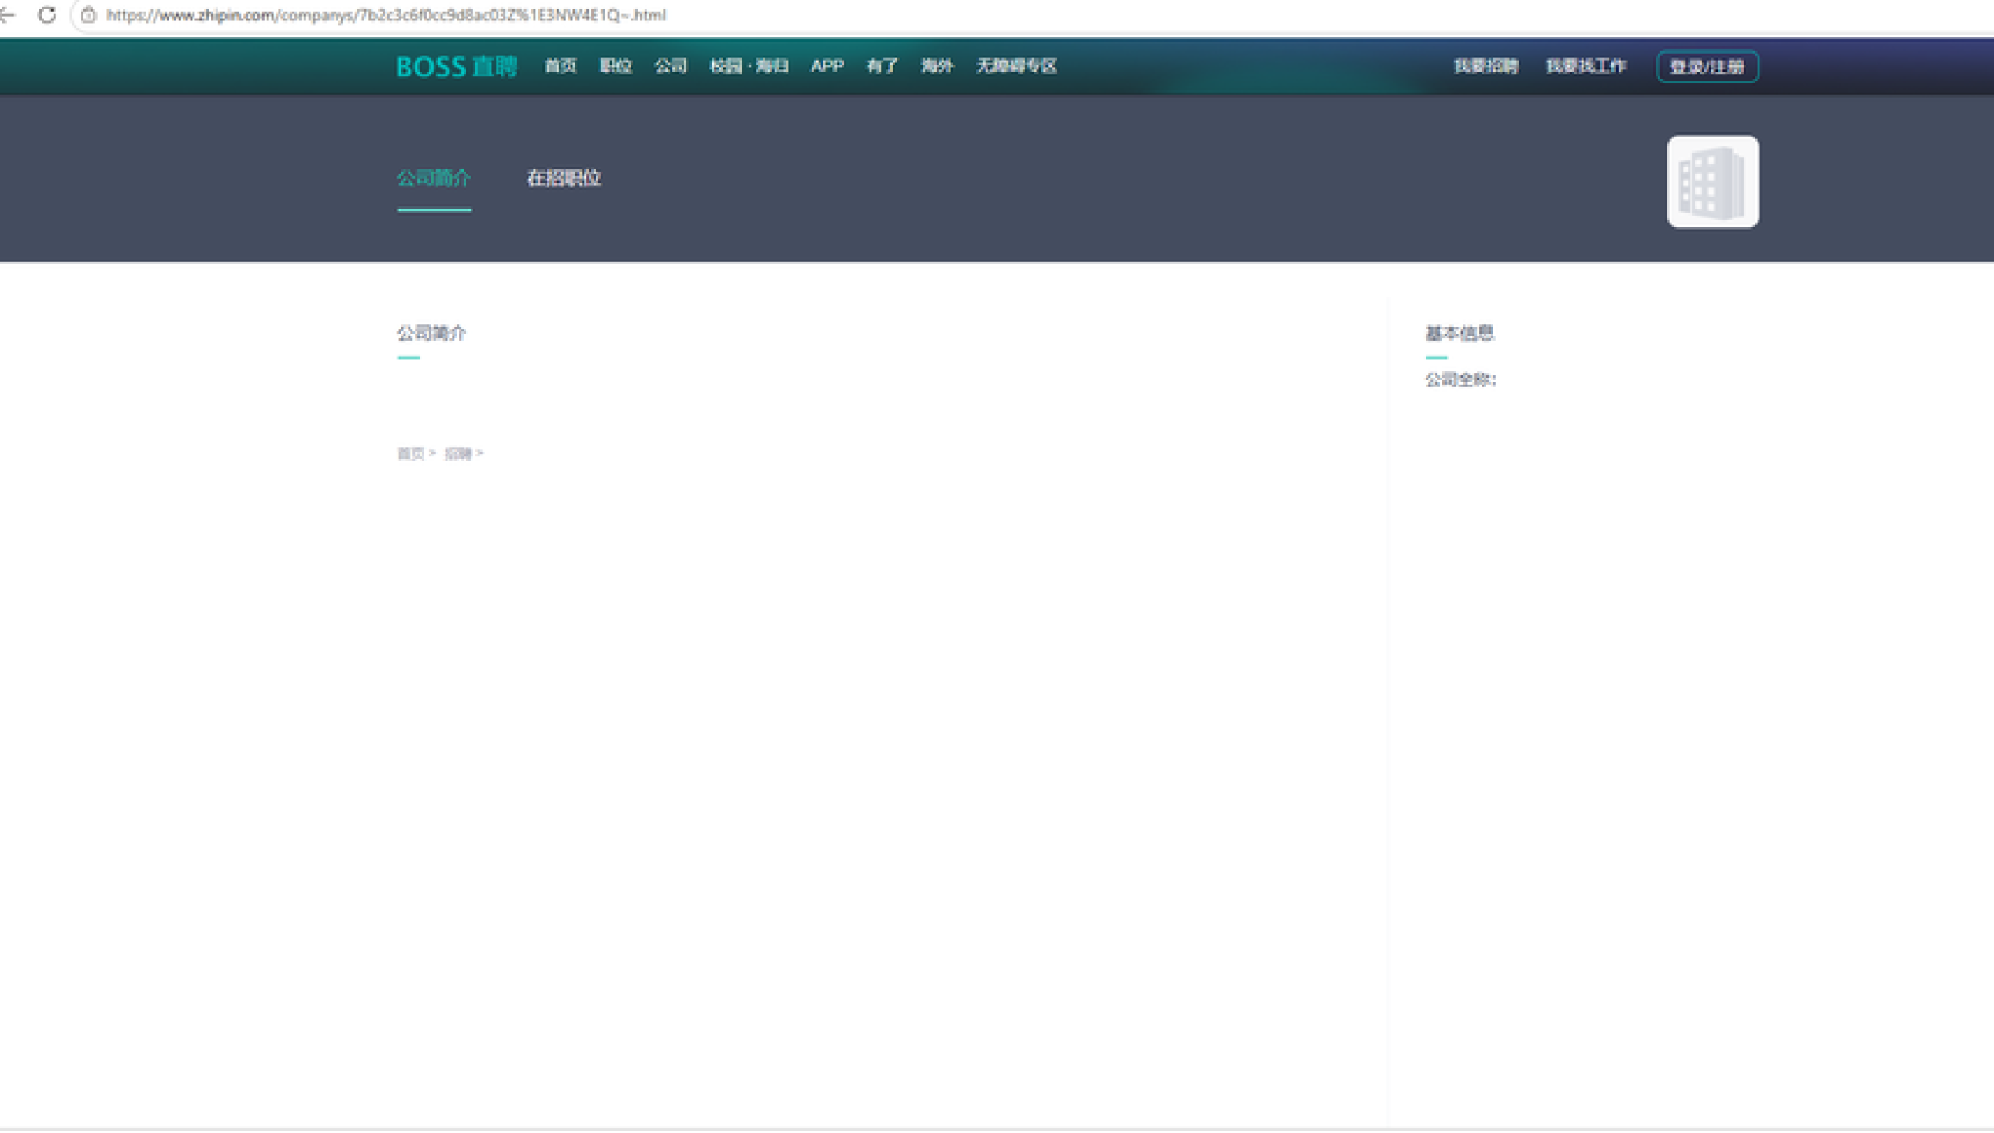
Task: Open 无障碍专区 in the top navigation
Action: tap(1016, 66)
